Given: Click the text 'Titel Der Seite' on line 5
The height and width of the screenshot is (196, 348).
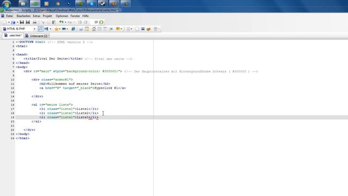Looking at the screenshot, I should [52, 59].
